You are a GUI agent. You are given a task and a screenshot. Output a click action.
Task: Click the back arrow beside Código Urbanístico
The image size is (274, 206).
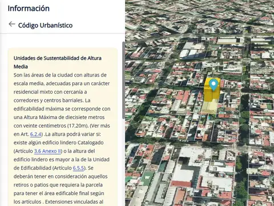tap(12, 24)
